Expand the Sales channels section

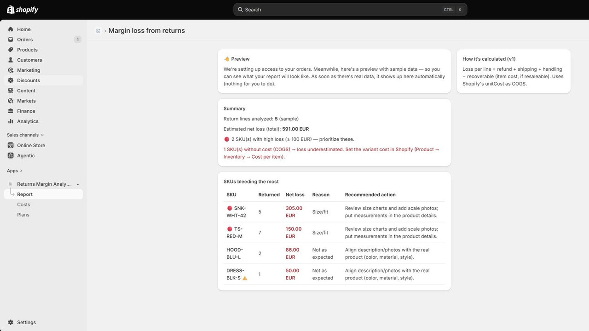coord(25,135)
